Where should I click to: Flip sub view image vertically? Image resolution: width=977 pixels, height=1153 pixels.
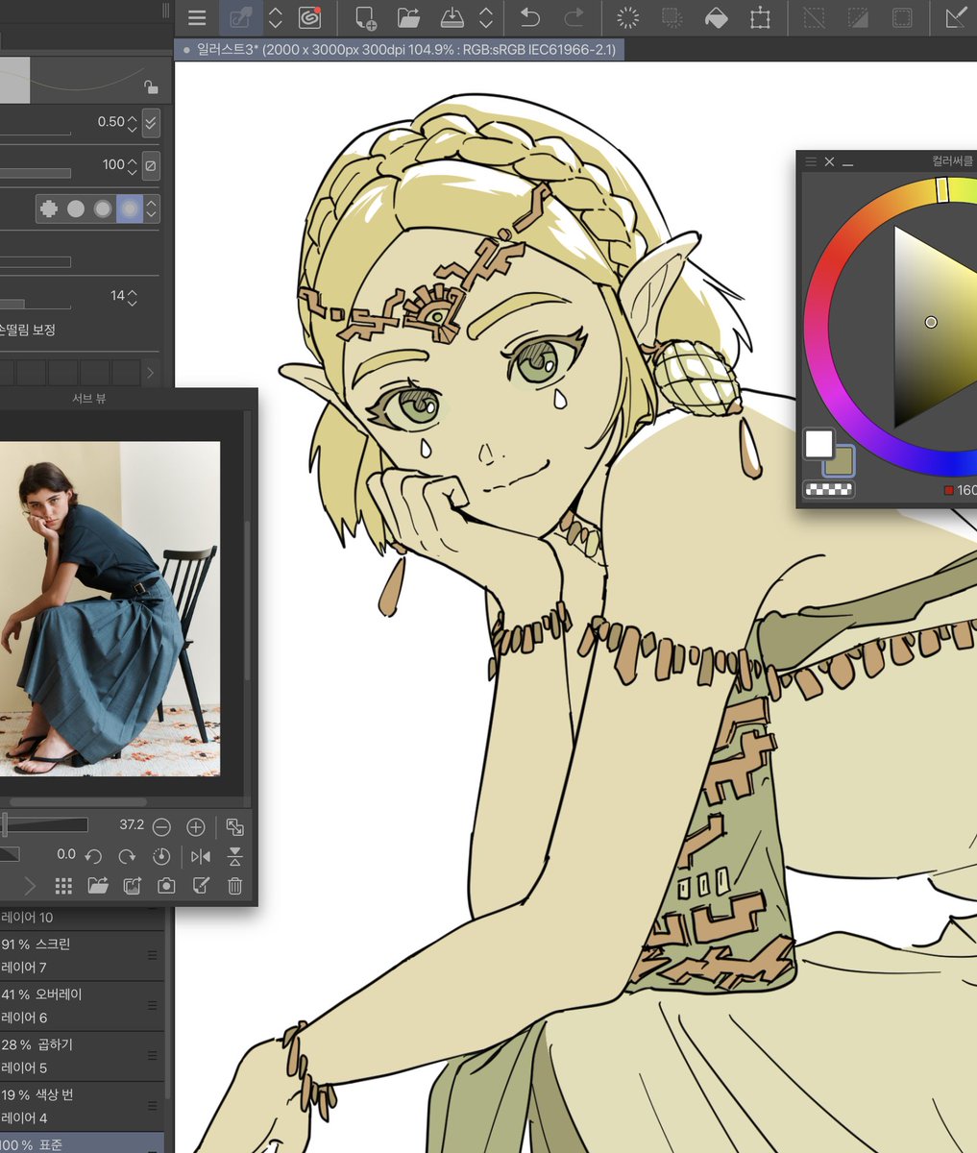pyautogui.click(x=234, y=856)
